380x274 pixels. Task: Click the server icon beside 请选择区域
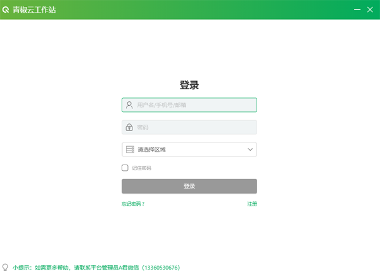[130, 150]
